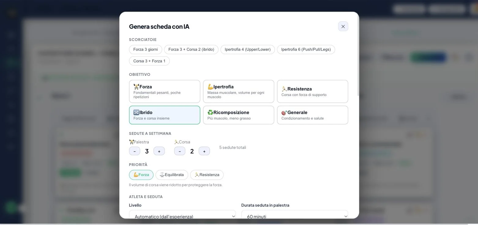
Task: Select Ipertrofia 4 (Upper/Lower) shortcut
Action: 248,50
